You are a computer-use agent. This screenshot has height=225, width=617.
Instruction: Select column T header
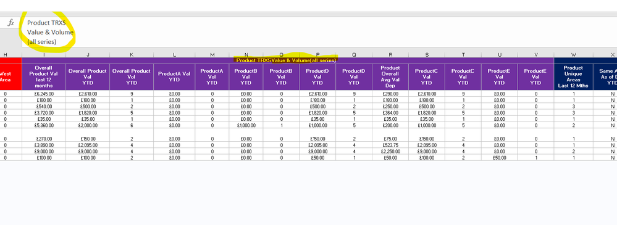pyautogui.click(x=463, y=55)
